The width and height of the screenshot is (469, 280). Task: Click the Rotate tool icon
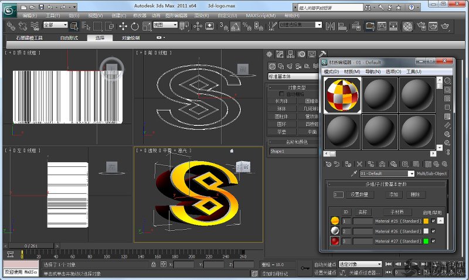coord(135,26)
